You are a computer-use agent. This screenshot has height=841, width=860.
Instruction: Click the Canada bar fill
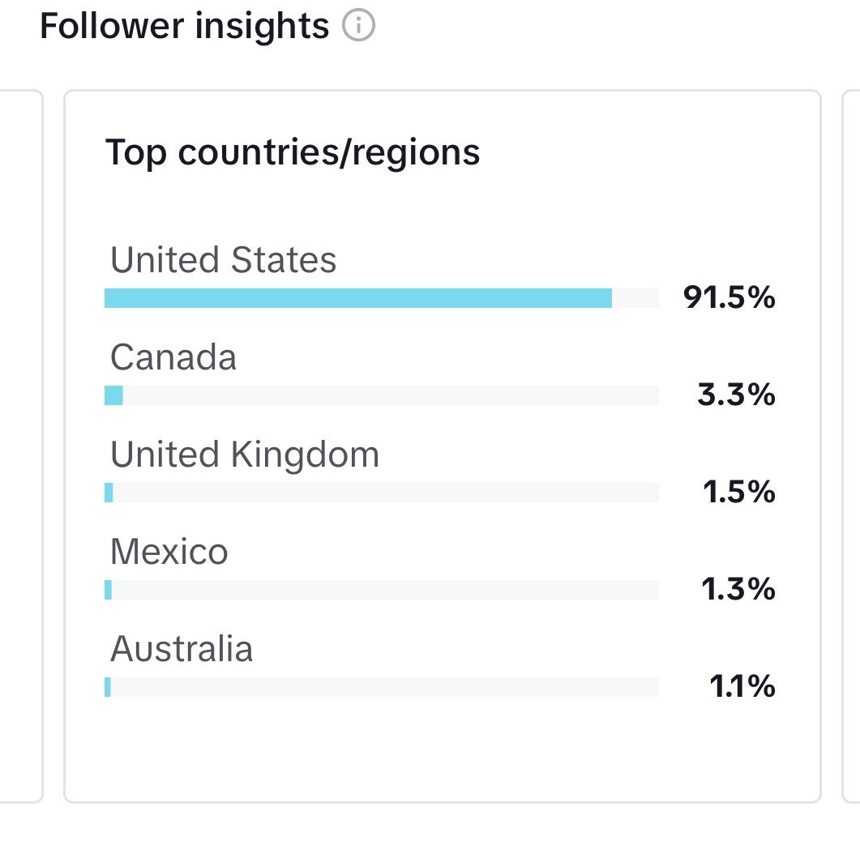(x=113, y=395)
